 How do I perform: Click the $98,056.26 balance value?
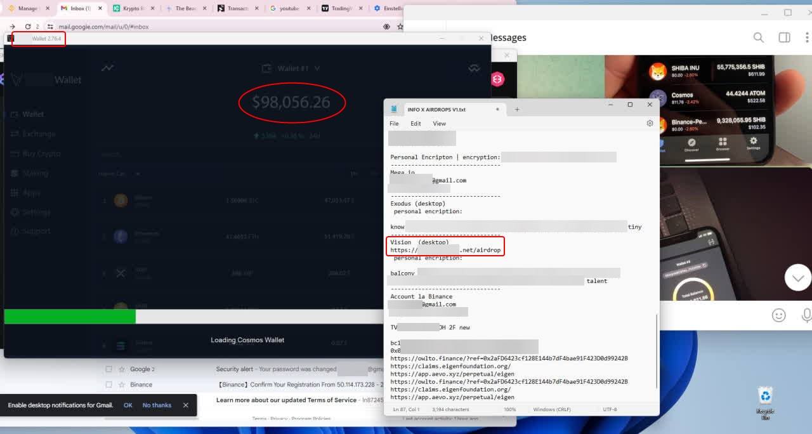(291, 102)
